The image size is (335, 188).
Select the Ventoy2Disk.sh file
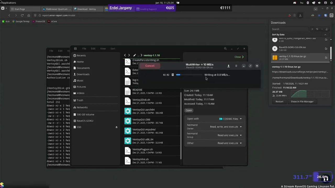(x=152, y=101)
